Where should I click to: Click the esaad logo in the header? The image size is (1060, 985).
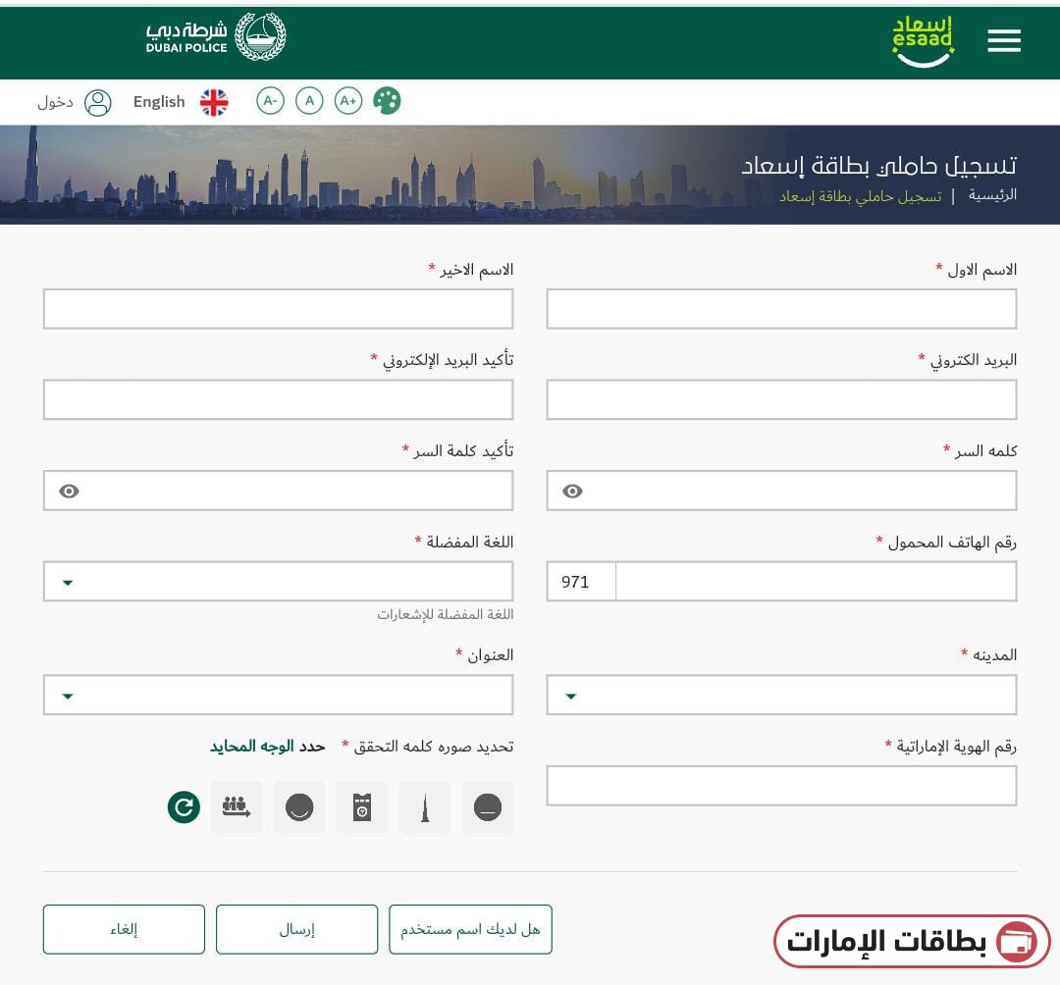click(x=921, y=39)
